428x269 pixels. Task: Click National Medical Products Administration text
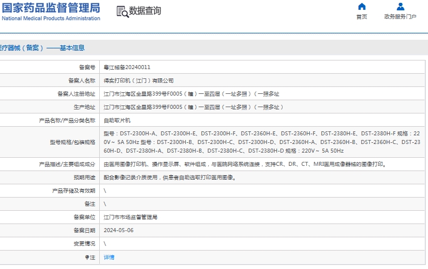(x=51, y=18)
